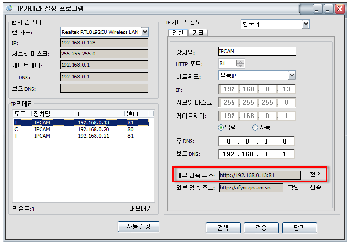This screenshot has width=350, height=244.
Task: Click the 적용 button
Action: point(261,228)
